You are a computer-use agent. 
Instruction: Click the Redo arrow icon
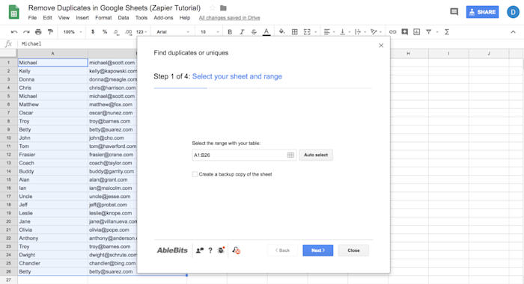(x=26, y=32)
